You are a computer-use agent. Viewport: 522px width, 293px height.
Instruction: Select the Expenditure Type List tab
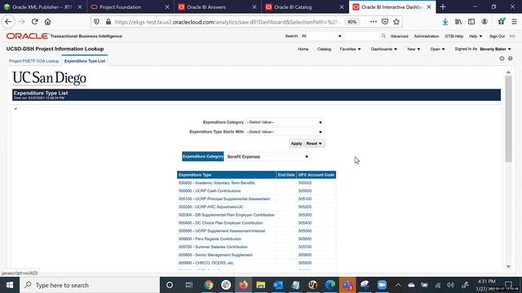(85, 61)
